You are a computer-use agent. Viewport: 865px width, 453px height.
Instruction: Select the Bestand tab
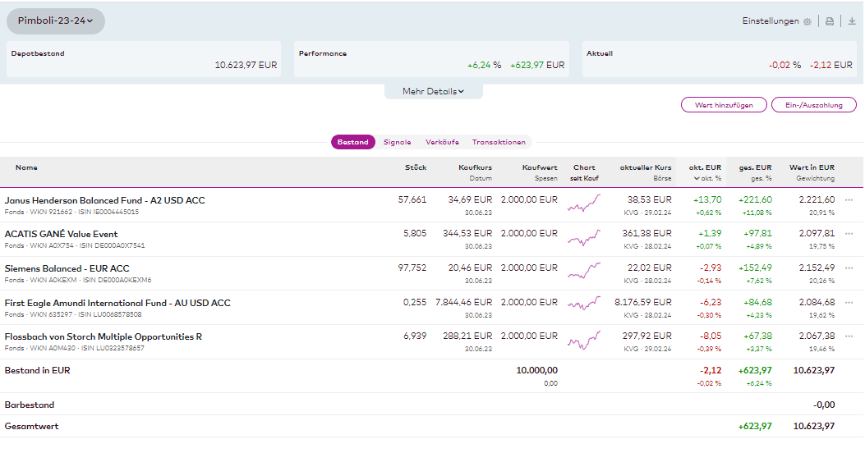352,142
